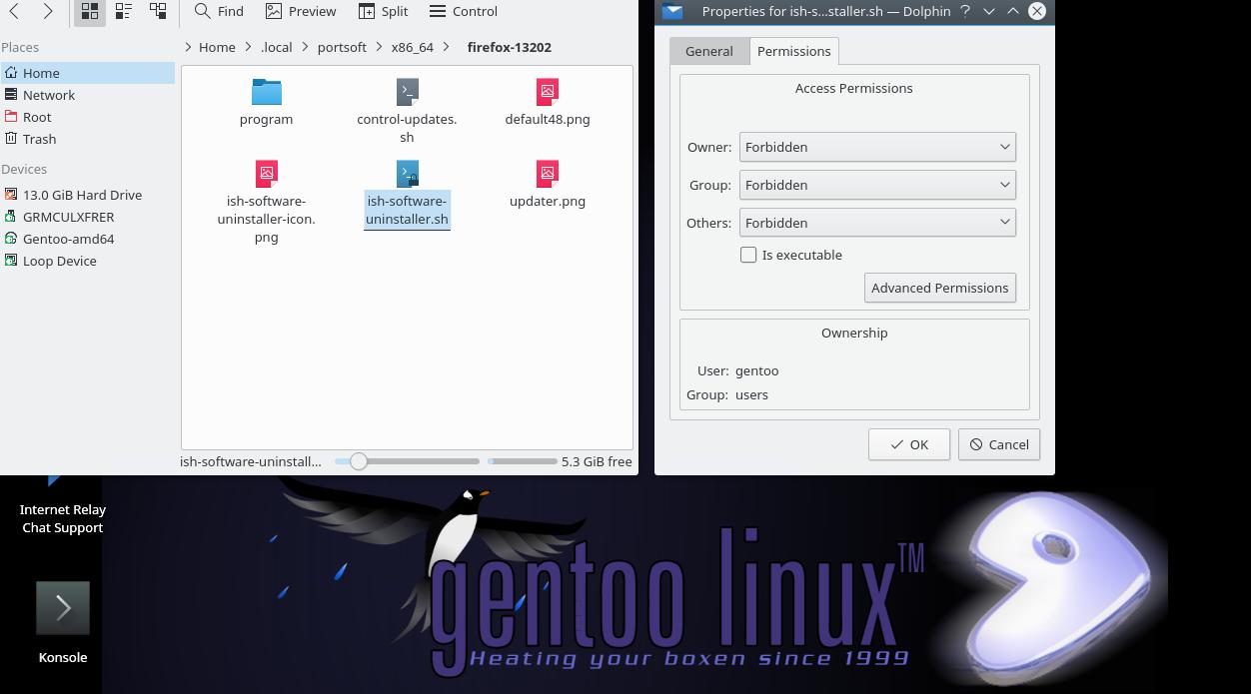Select the updater.png image icon

point(548,173)
